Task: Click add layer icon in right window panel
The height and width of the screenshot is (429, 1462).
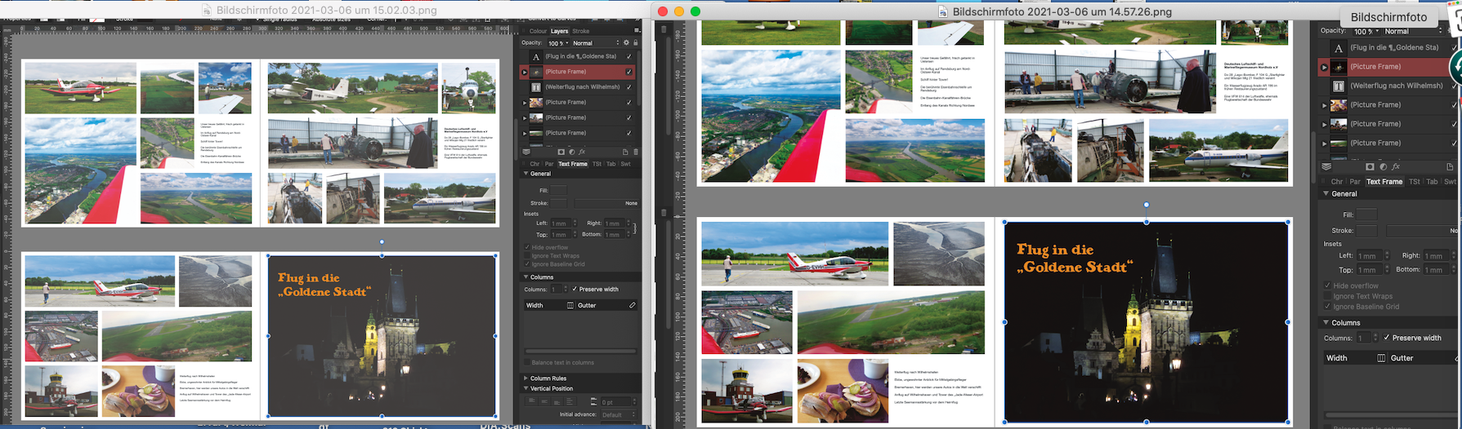Action: click(1450, 166)
